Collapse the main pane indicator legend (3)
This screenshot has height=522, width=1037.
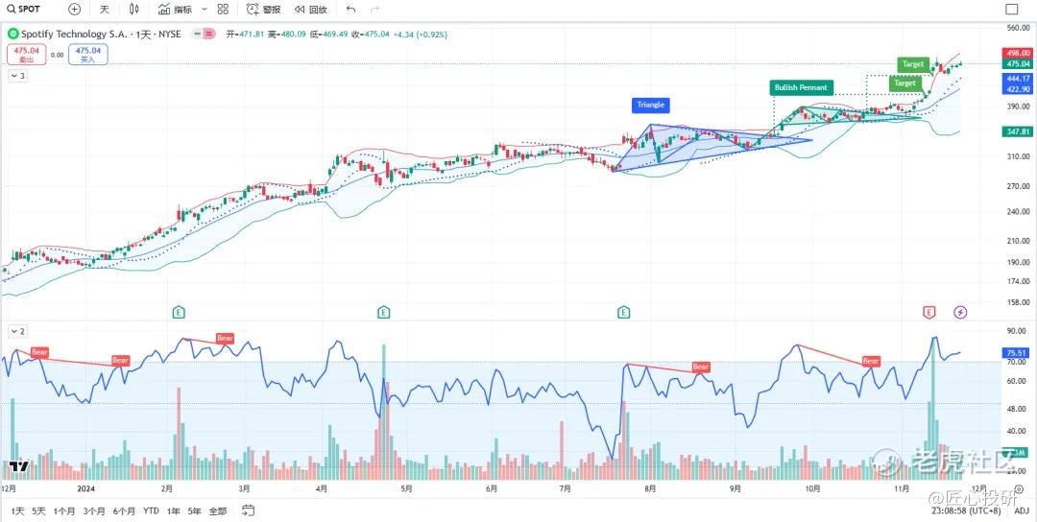tap(17, 76)
